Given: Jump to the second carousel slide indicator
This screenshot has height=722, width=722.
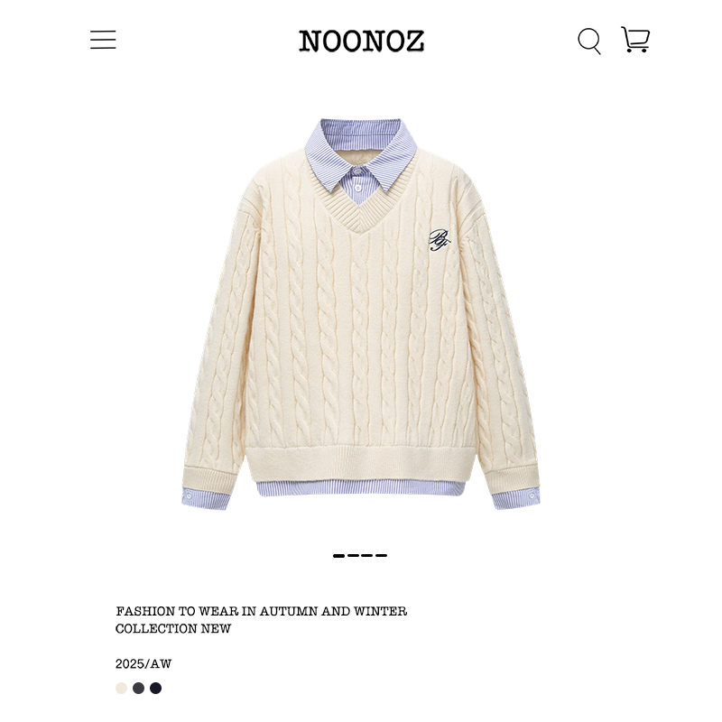Looking at the screenshot, I should coord(353,556).
